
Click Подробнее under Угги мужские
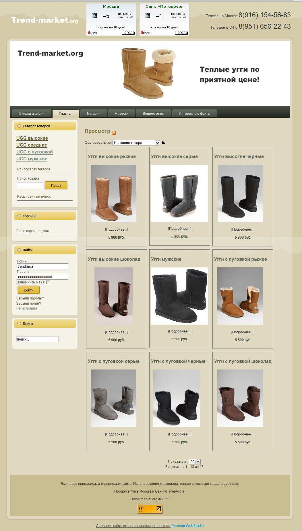click(180, 331)
